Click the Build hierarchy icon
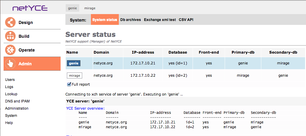Image resolution: width=306 pixels, height=136 pixels. 10,36
